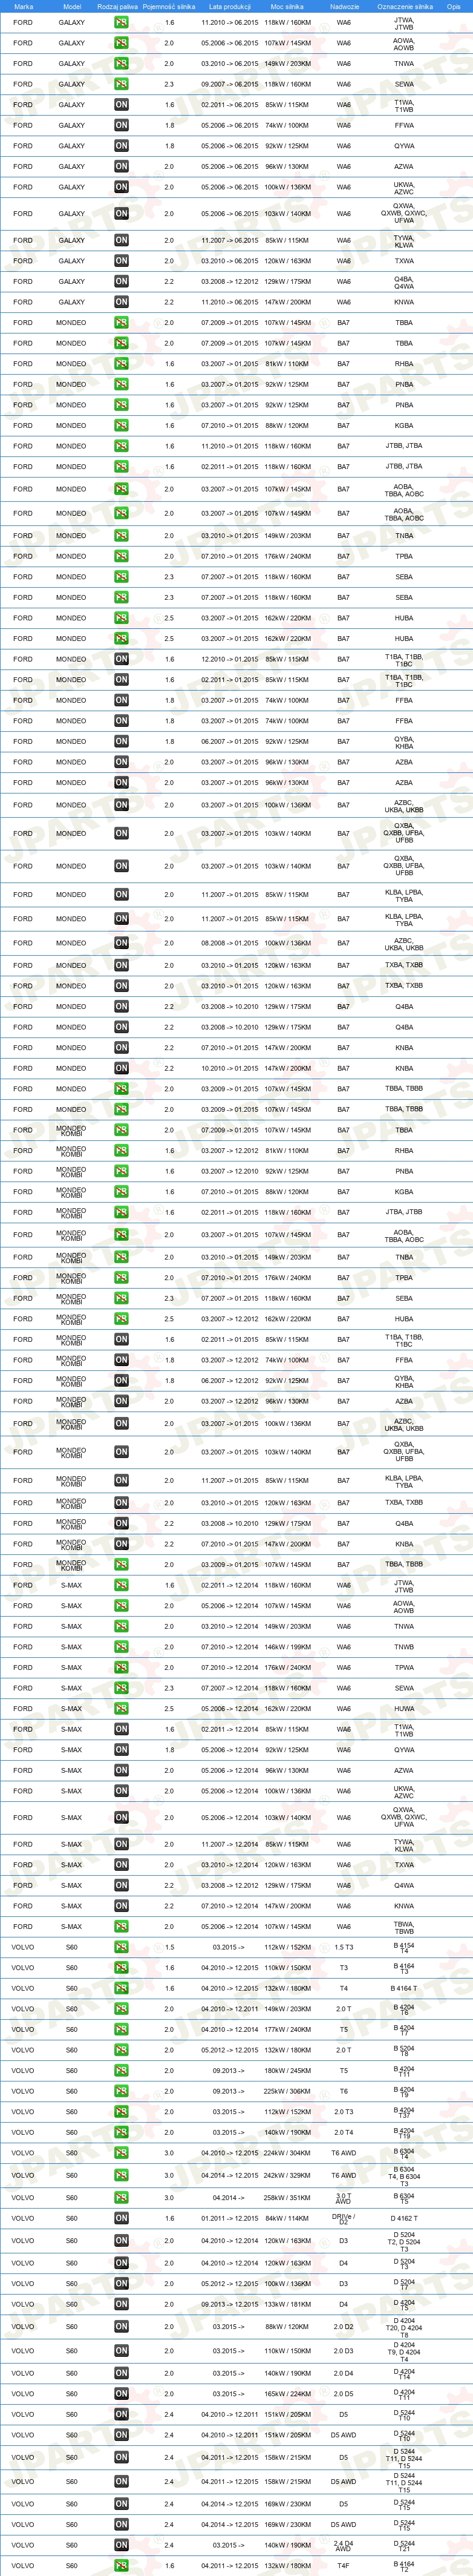Click ON diesel icon in Volvo S60 2.0 D5 row
This screenshot has width=473, height=2576.
[121, 2394]
